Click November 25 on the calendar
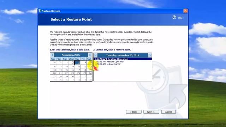The width and height of the screenshot is (226, 127). pyautogui.click(x=83, y=73)
